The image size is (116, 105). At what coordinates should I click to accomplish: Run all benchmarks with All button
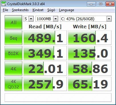pos(13,22)
